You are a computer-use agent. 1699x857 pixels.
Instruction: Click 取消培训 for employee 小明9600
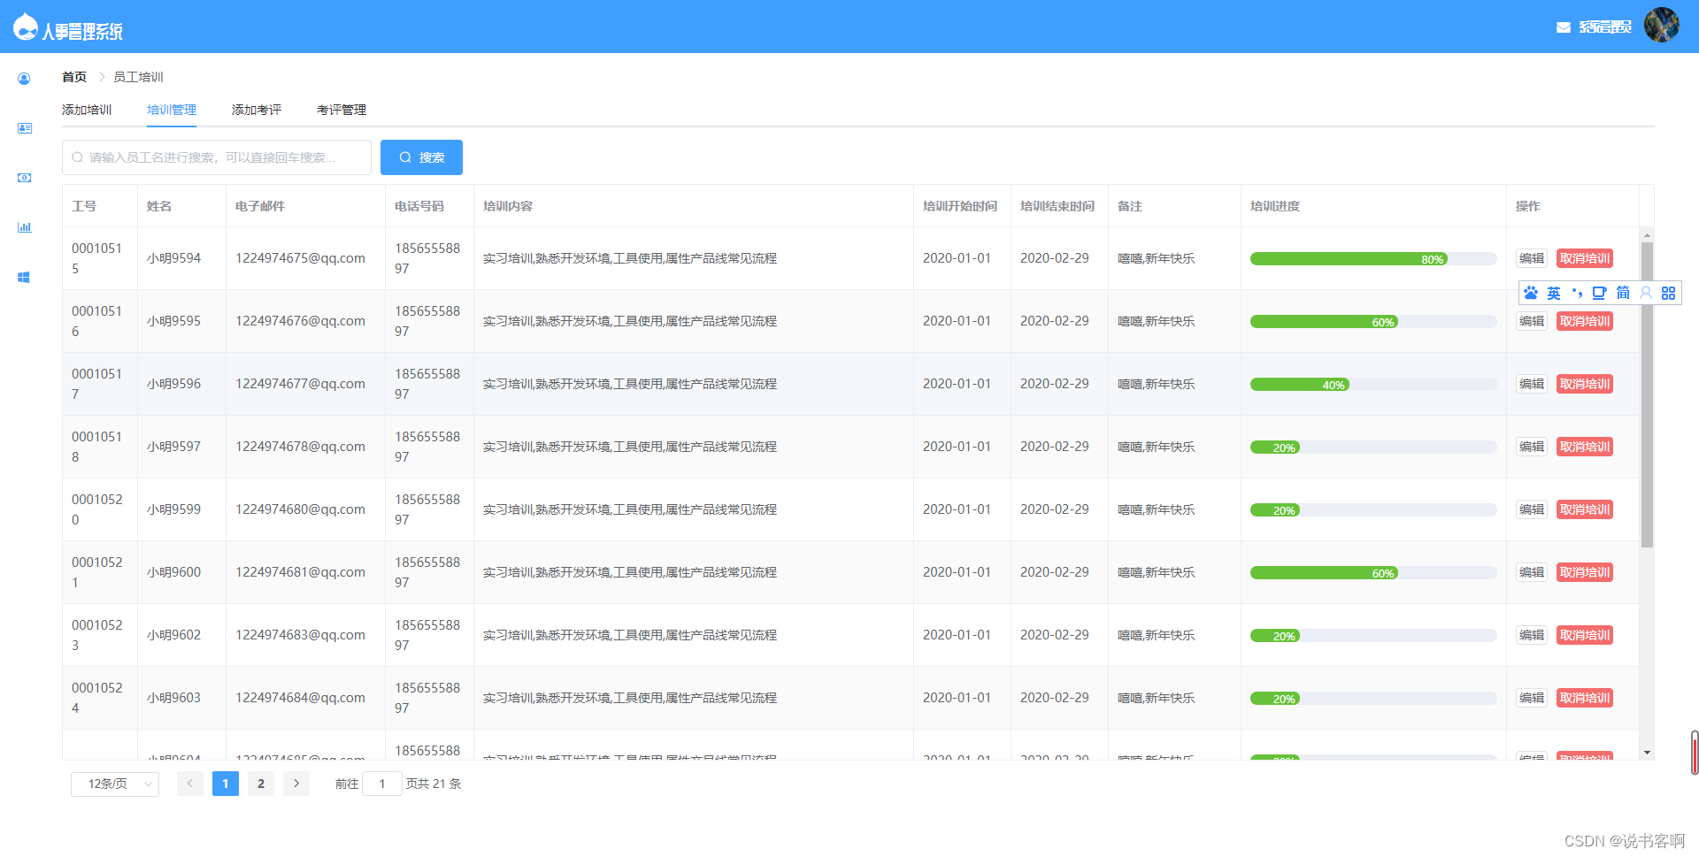tap(1585, 572)
